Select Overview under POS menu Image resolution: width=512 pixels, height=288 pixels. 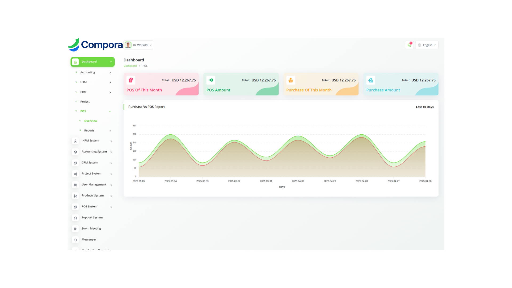(91, 121)
